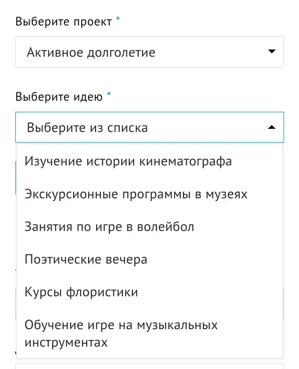
Task: Click the blank area between the project and idea fields
Action: click(x=149, y=78)
